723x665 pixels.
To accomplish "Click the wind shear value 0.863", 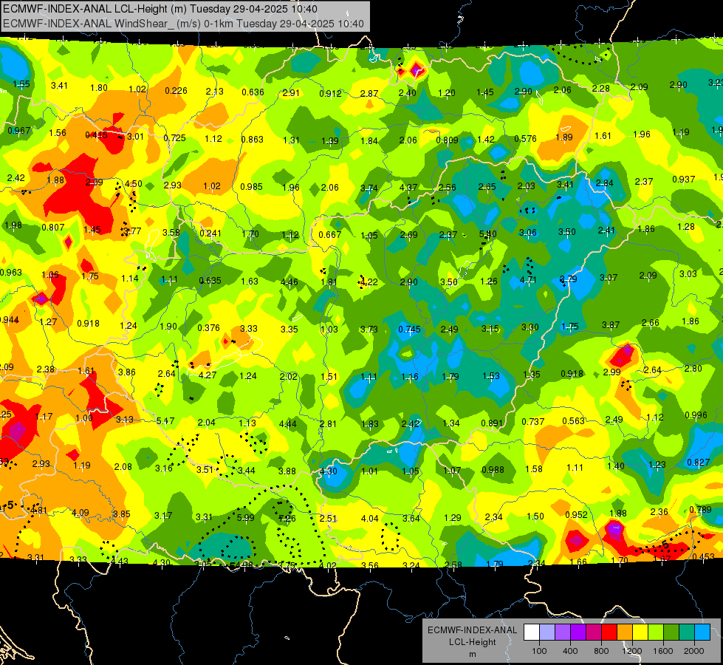I will click(x=253, y=140).
